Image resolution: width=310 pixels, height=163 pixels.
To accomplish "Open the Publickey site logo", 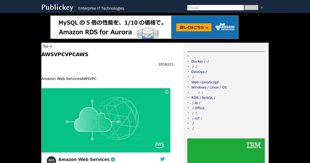I will pyautogui.click(x=57, y=7).
